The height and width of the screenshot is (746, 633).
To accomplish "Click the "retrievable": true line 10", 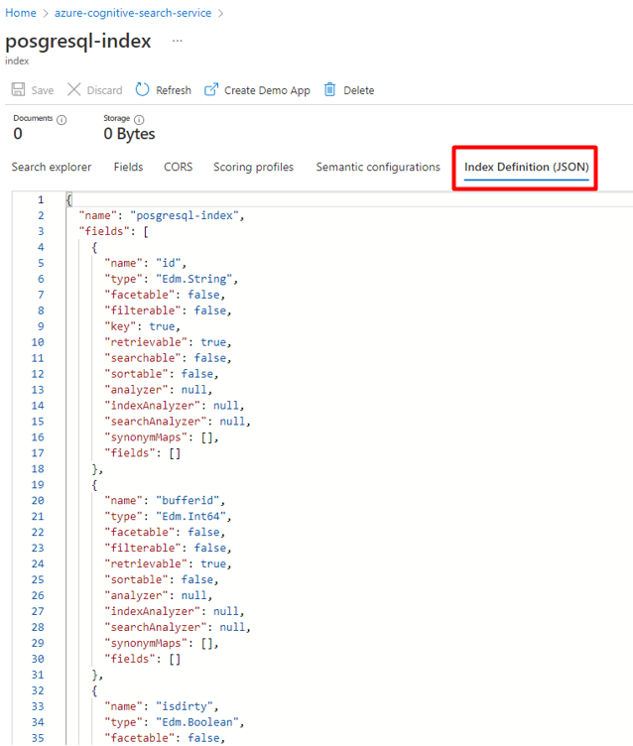I will tap(168, 342).
